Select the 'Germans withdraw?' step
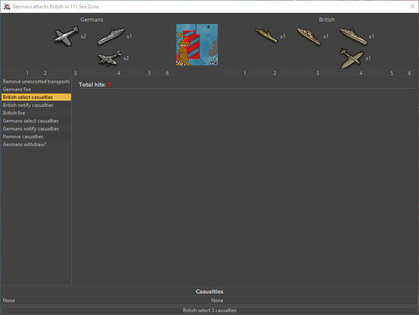This screenshot has width=419, height=315. [24, 144]
